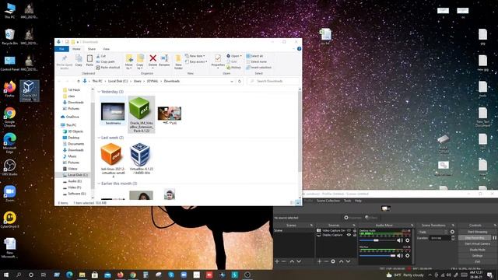Toggle Display Capture visibility eye in OBS
This screenshot has height=280, width=498.
coord(349,235)
